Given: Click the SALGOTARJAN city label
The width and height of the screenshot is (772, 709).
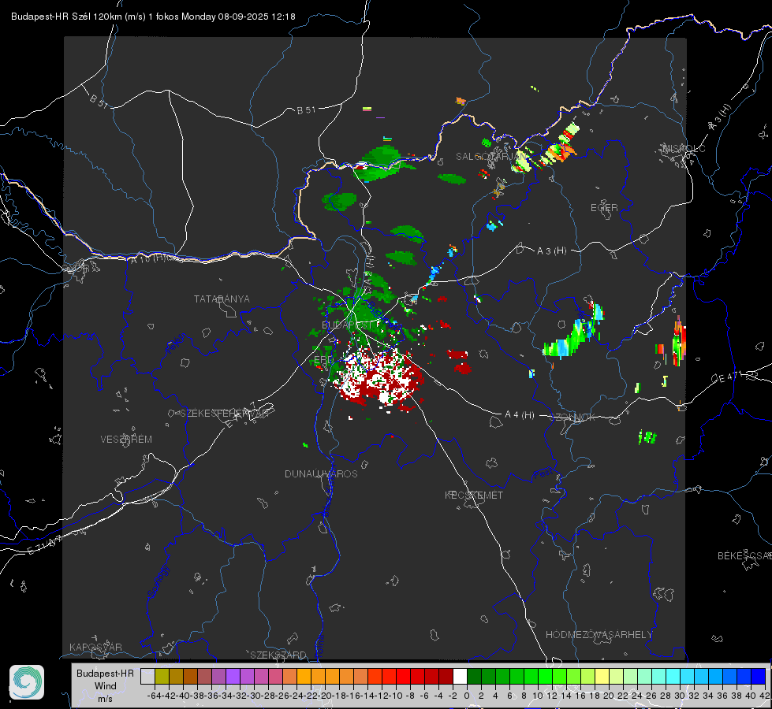Looking at the screenshot, I should (490, 157).
